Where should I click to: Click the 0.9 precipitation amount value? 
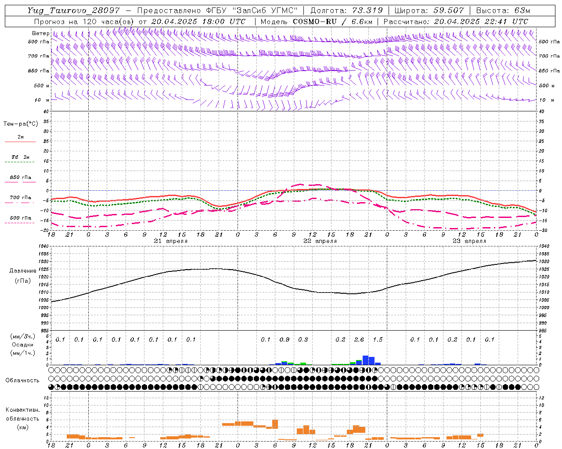[285, 339]
